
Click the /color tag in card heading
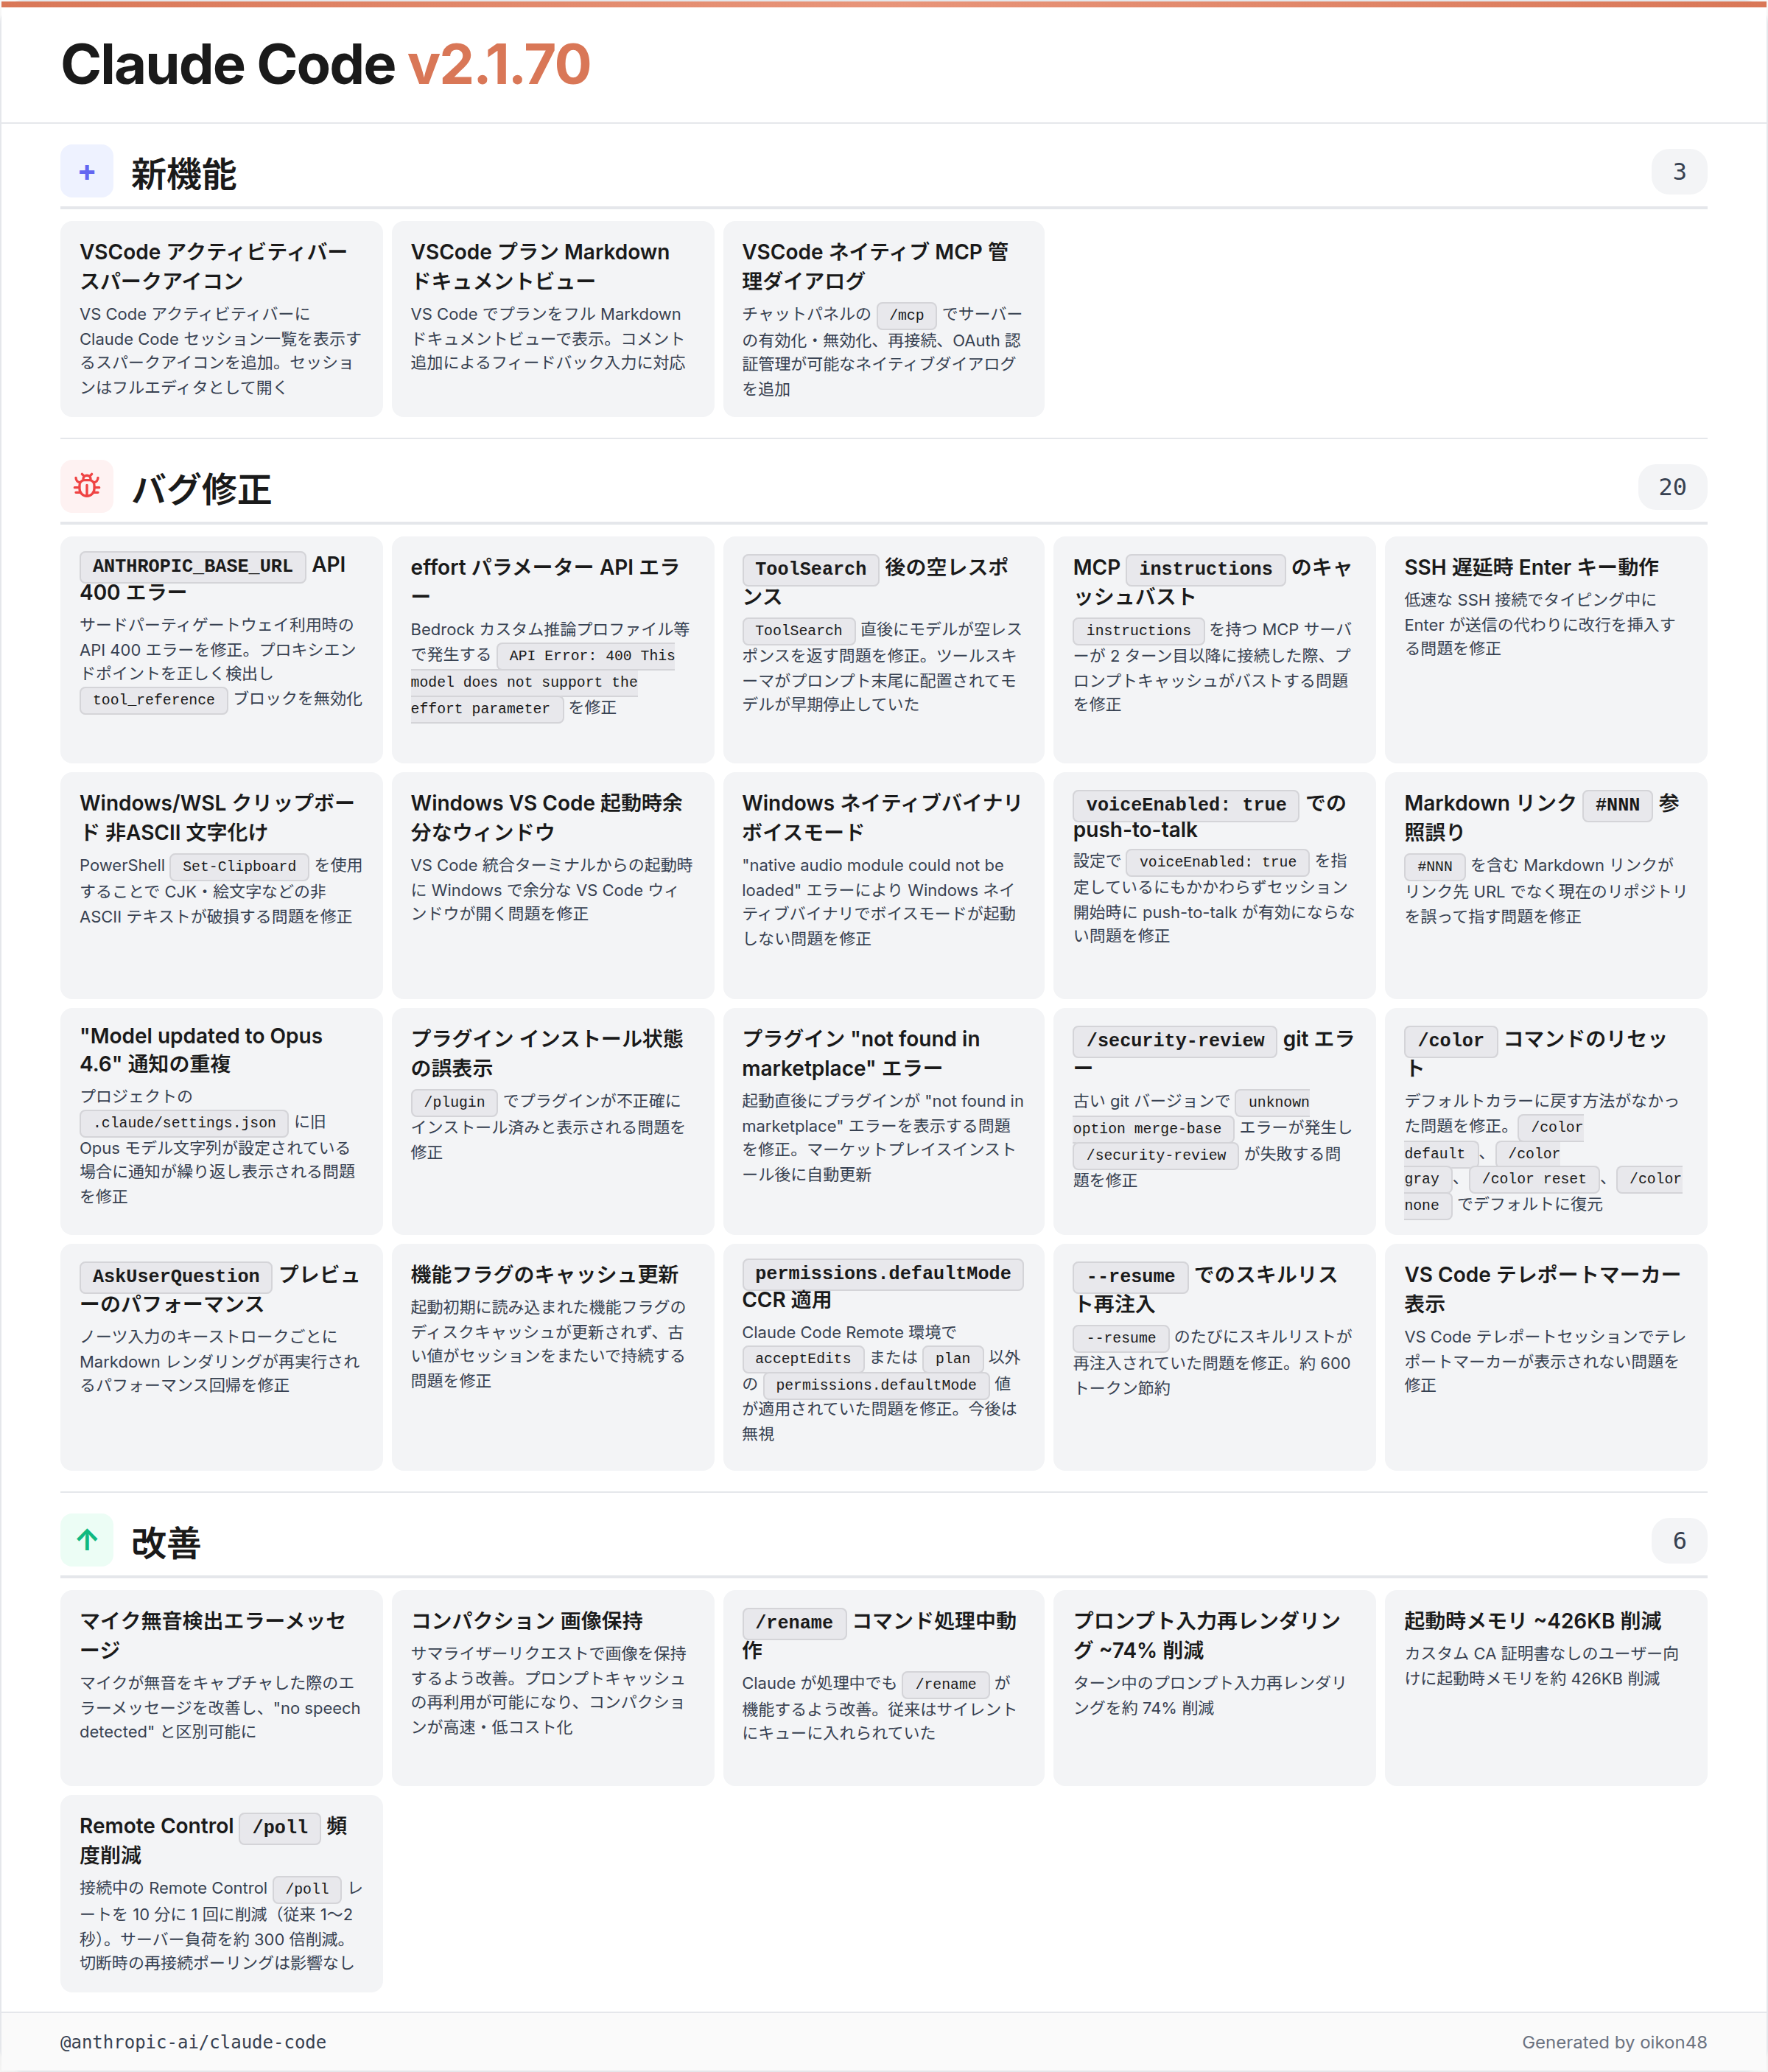(1450, 1041)
